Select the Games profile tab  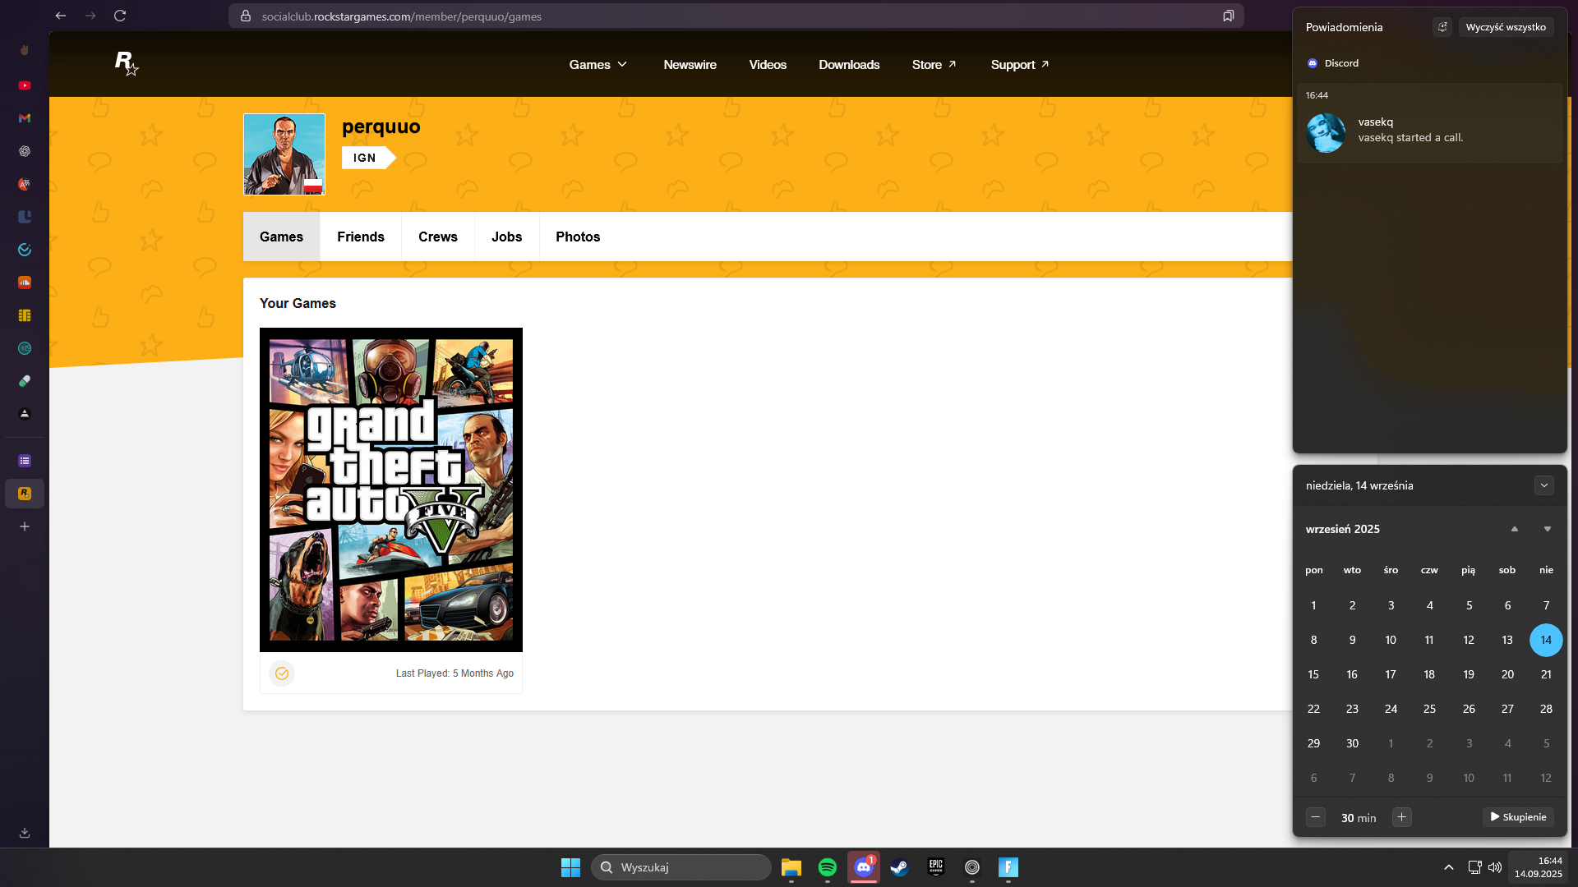[281, 237]
